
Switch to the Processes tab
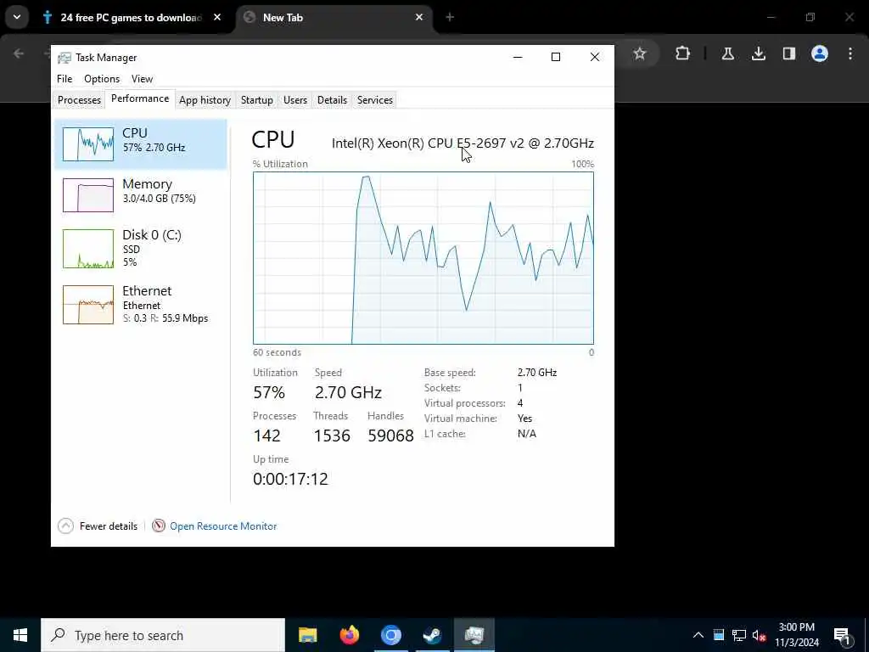pyautogui.click(x=79, y=100)
